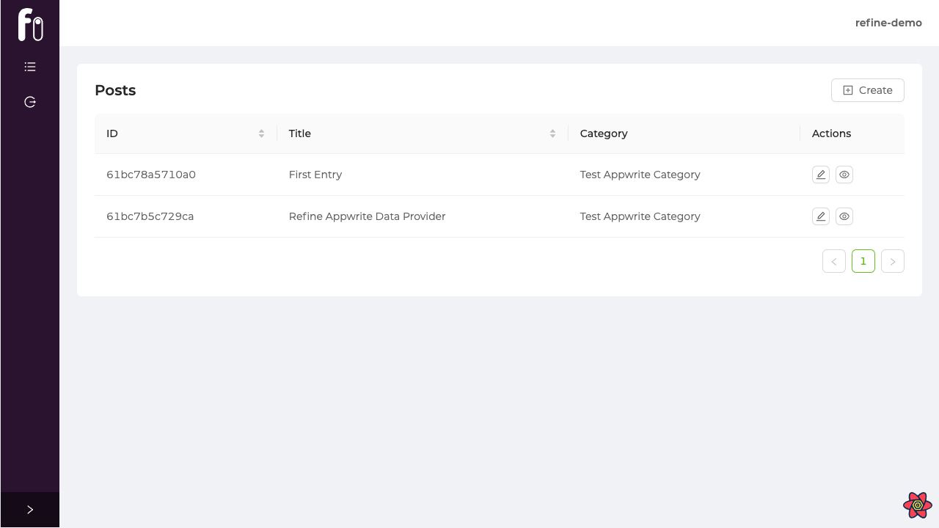Edit the Refine Appwrite Data Provider post
The height and width of the screenshot is (528, 939).
pos(821,216)
